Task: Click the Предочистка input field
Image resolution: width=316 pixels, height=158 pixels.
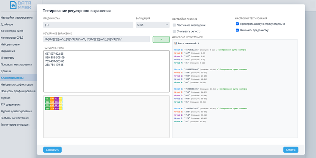Action: click(x=88, y=25)
